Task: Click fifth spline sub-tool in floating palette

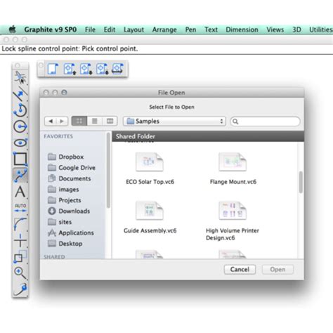Action: [x=118, y=69]
